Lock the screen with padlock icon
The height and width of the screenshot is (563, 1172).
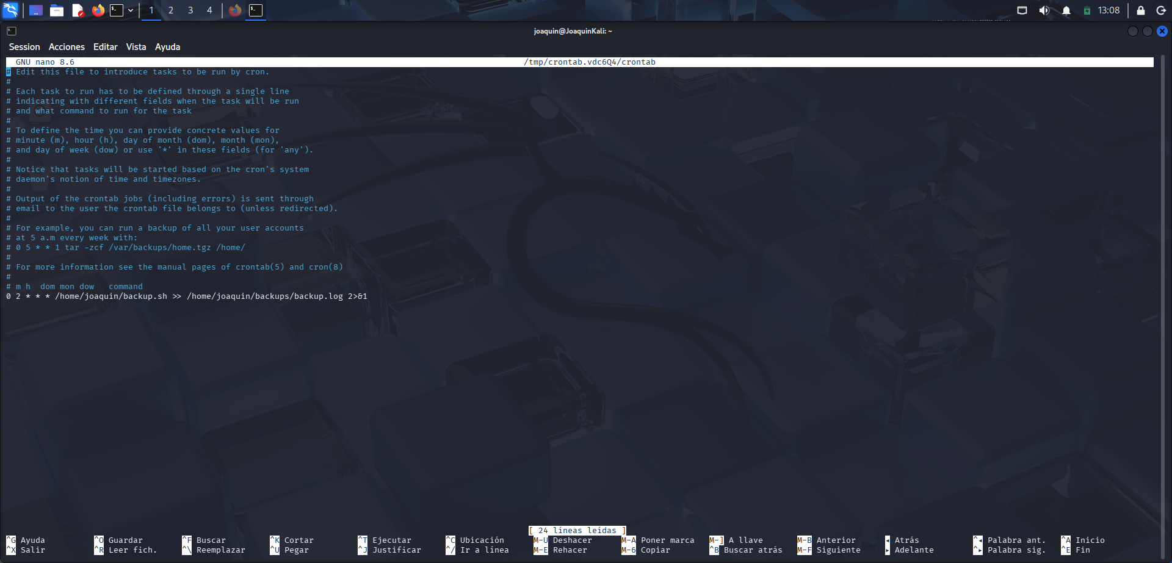[x=1140, y=10]
